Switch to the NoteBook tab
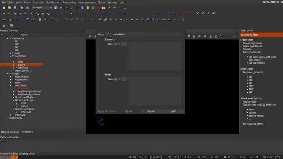This screenshot has width=283, height=159. point(27,132)
